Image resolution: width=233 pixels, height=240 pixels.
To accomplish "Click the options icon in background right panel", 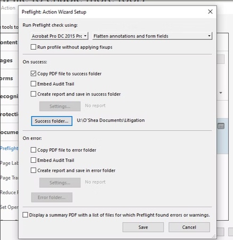I will (x=221, y=126).
